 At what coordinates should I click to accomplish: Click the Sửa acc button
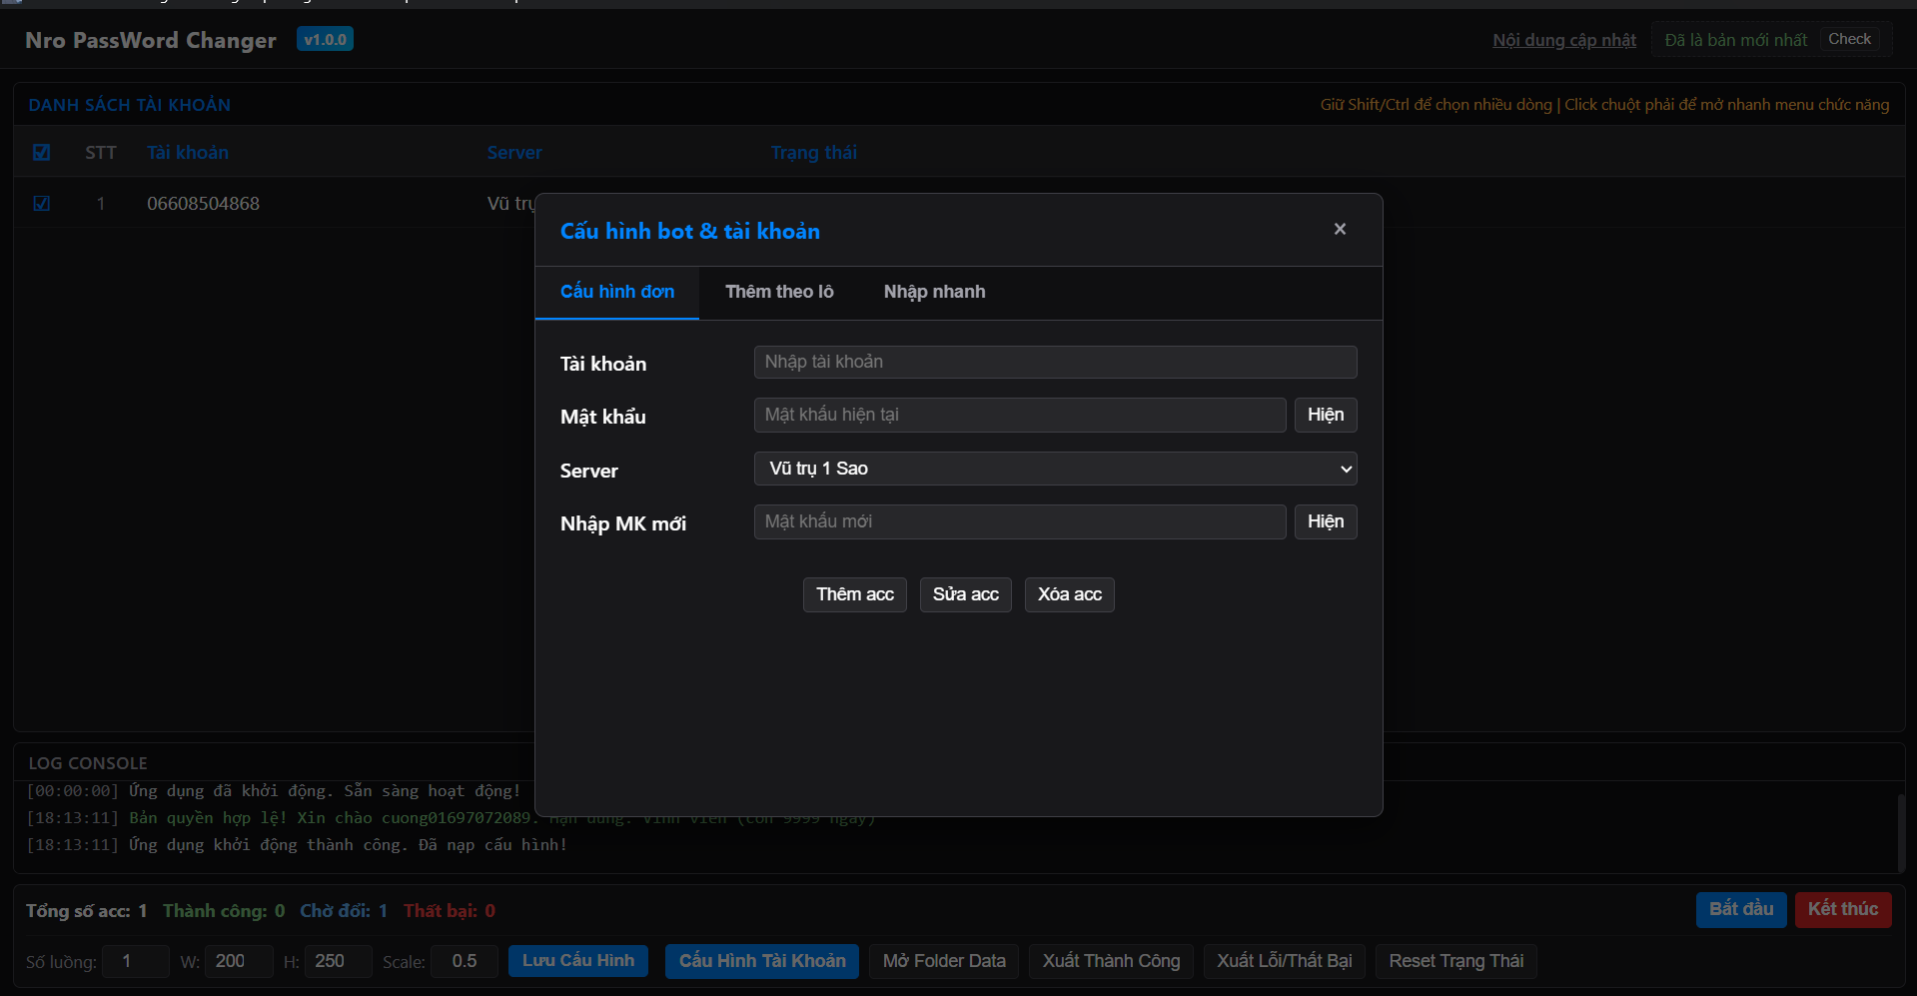click(966, 594)
